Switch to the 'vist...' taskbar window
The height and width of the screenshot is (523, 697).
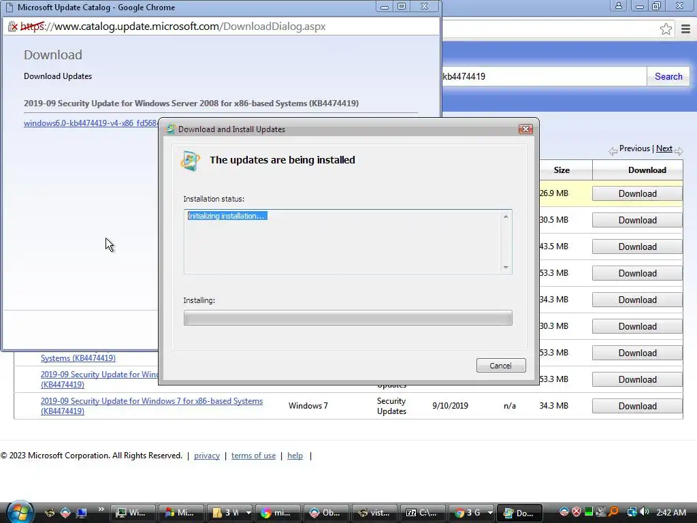pyautogui.click(x=375, y=513)
